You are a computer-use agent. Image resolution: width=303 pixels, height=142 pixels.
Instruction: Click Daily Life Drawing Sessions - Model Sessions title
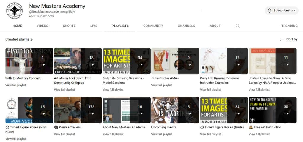[123, 81]
